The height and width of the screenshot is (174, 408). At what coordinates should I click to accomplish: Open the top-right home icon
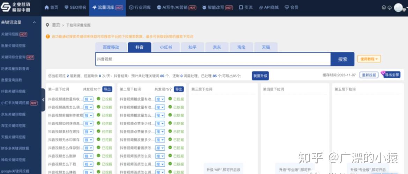coord(384,8)
